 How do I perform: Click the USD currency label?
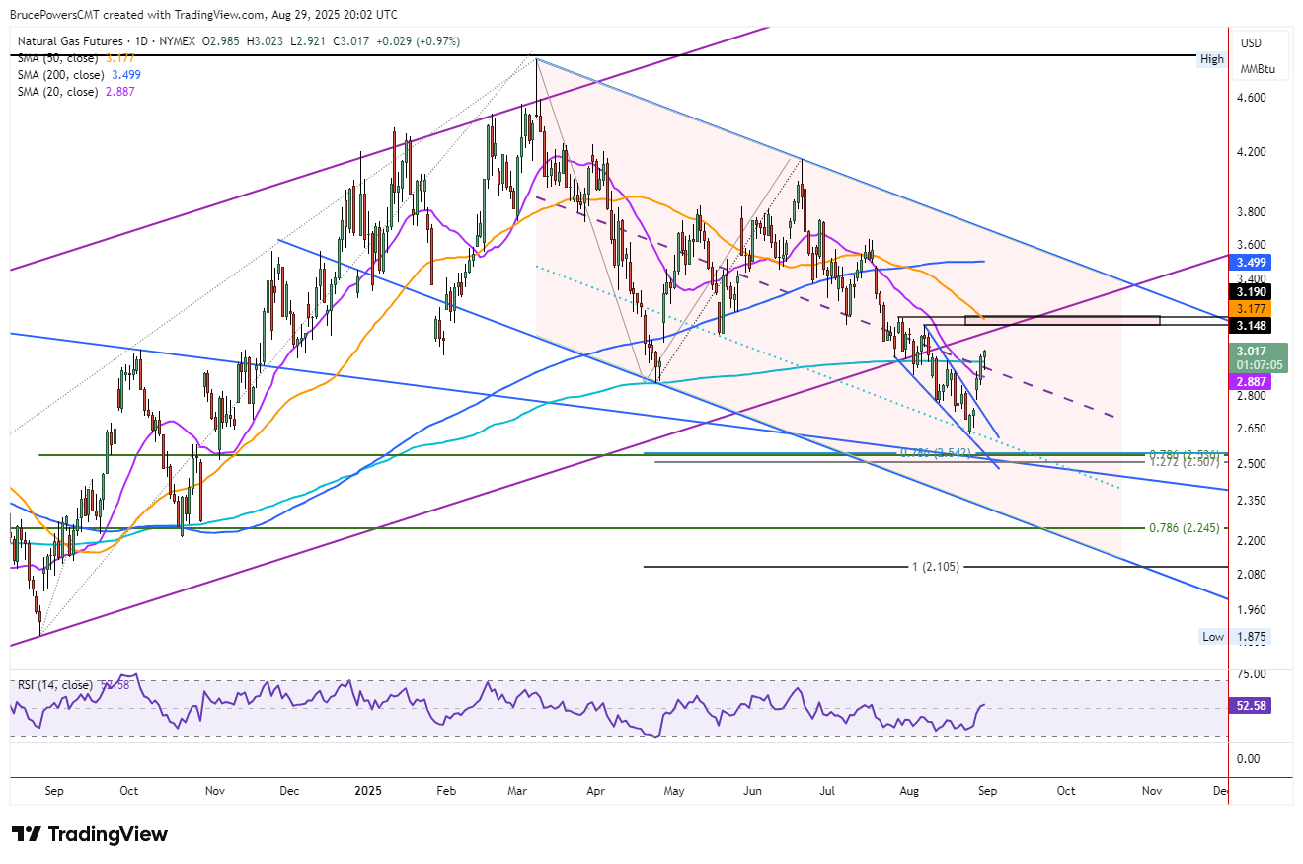pos(1252,43)
